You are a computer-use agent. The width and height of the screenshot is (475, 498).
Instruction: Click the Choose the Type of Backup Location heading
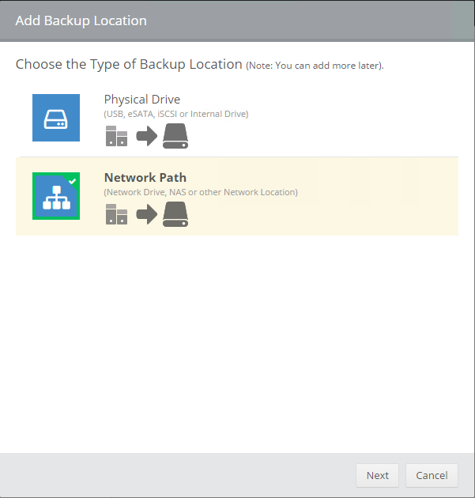[x=129, y=64]
